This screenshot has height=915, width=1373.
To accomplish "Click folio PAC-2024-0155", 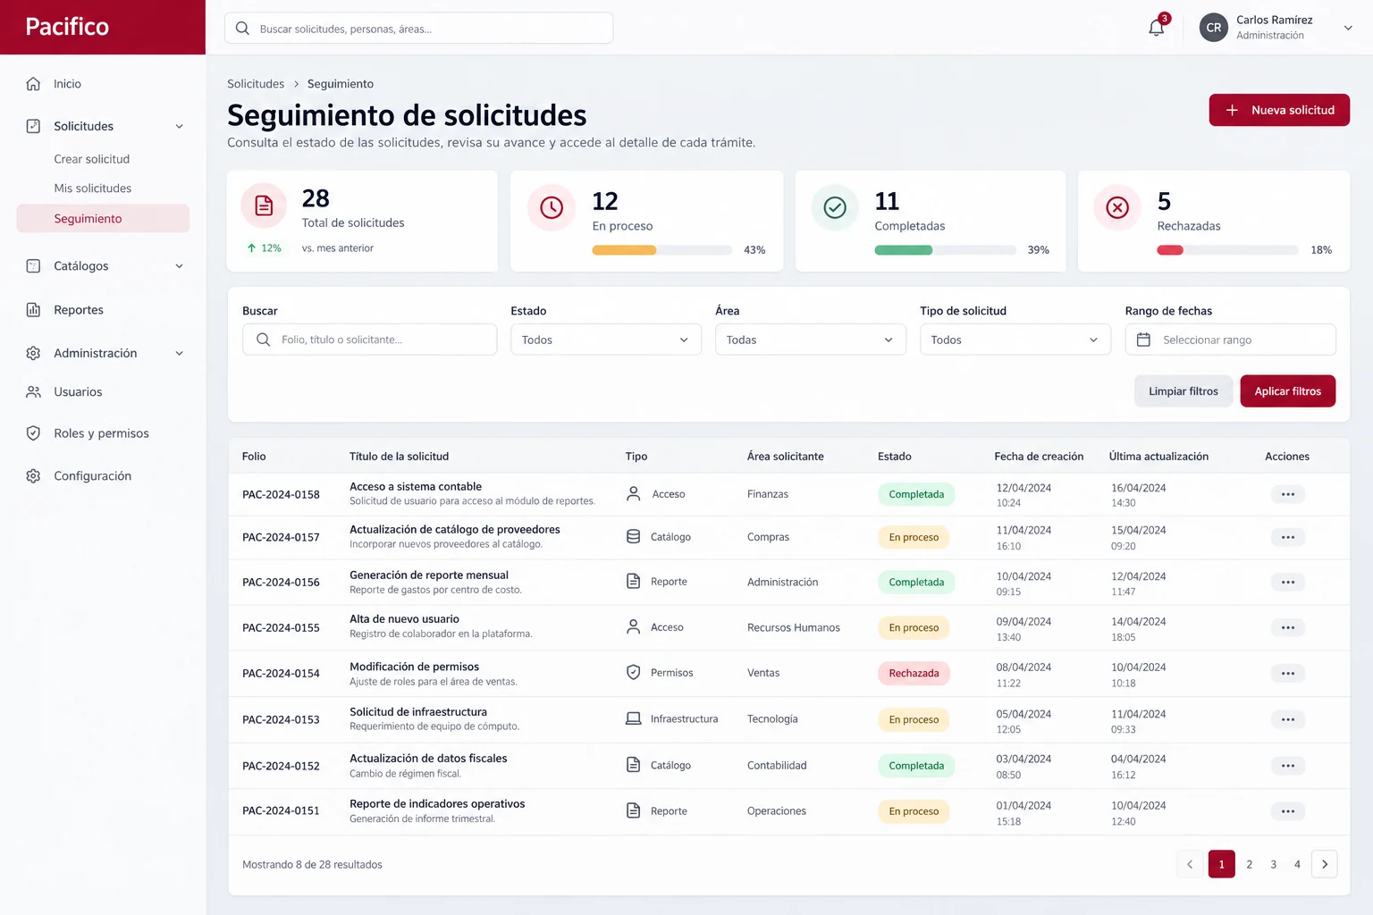I will click(x=281, y=627).
